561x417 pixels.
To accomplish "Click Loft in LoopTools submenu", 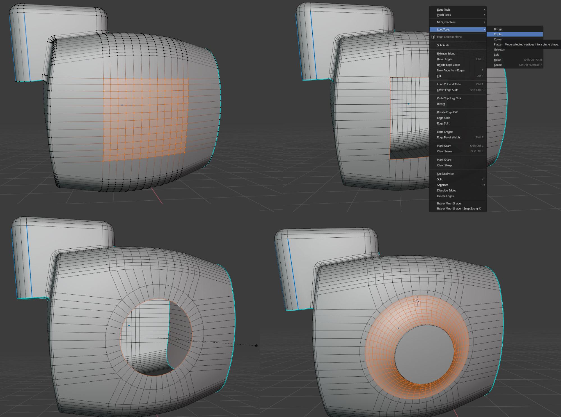I will (x=496, y=55).
